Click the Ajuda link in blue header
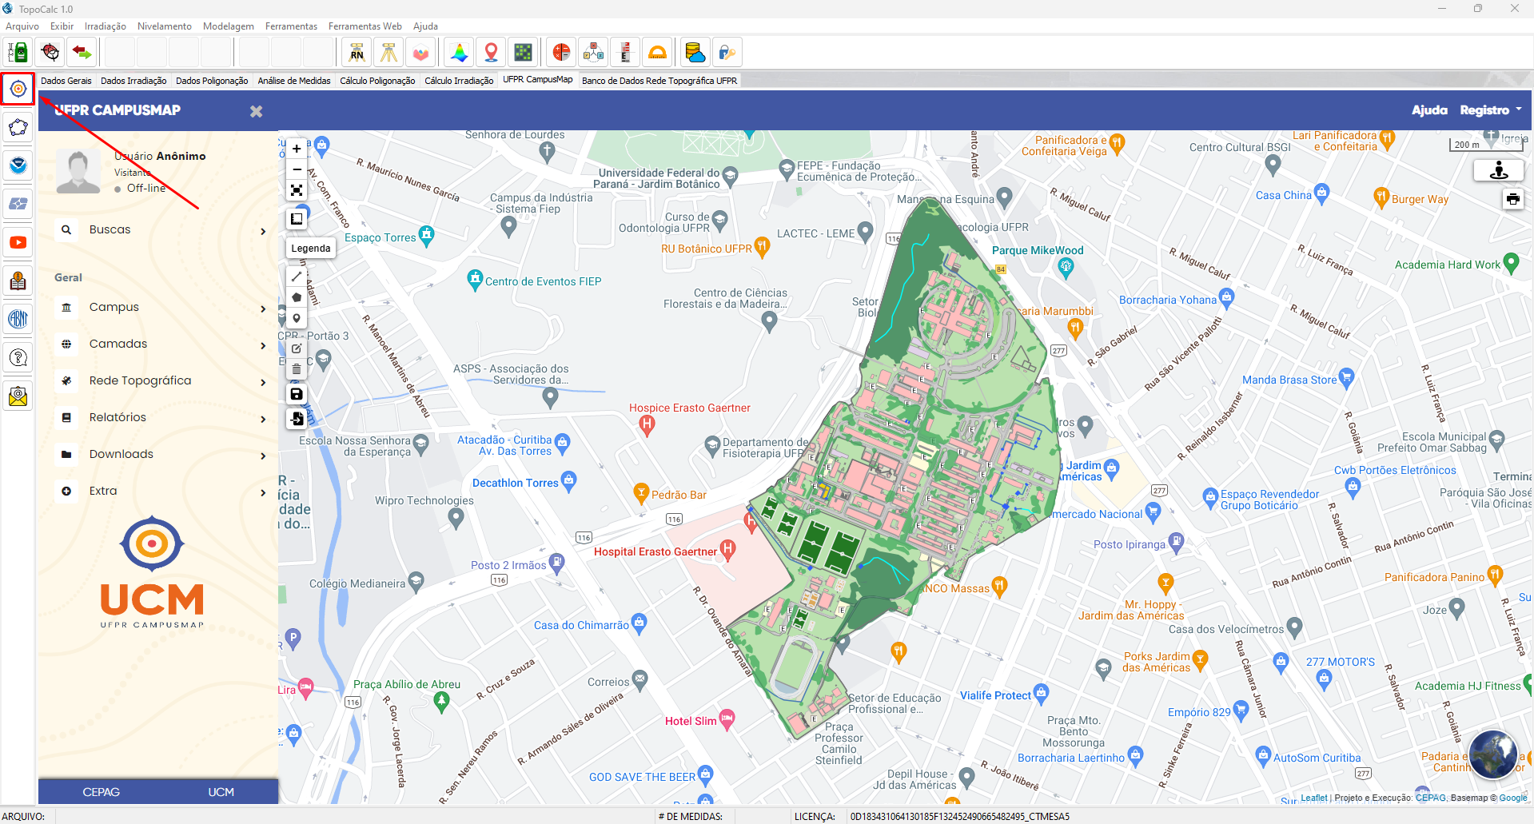Screen dimensions: 1534x824 pos(1429,110)
